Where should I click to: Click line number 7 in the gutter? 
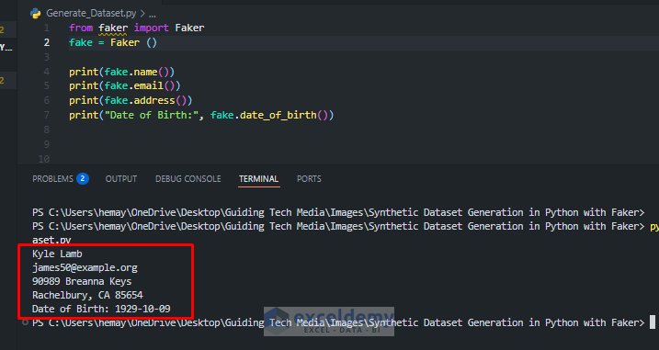pos(47,115)
